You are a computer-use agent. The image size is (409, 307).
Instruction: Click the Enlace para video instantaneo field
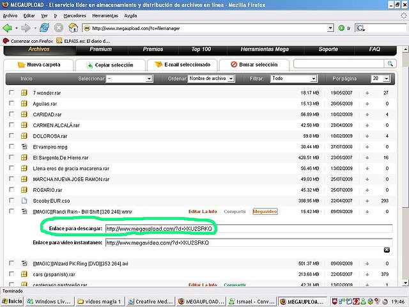pos(249,243)
